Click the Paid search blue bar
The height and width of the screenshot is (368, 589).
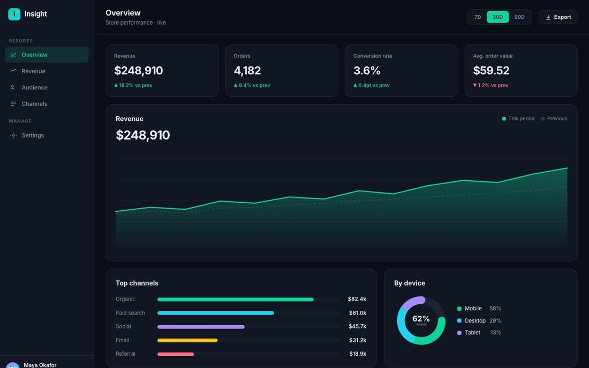(x=216, y=313)
